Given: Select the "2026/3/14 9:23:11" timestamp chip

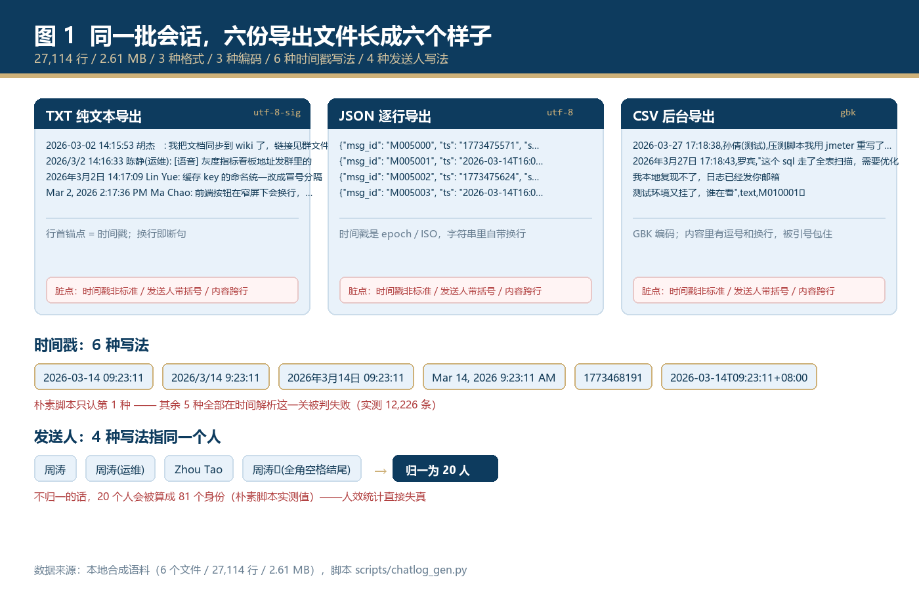Looking at the screenshot, I should pos(215,377).
